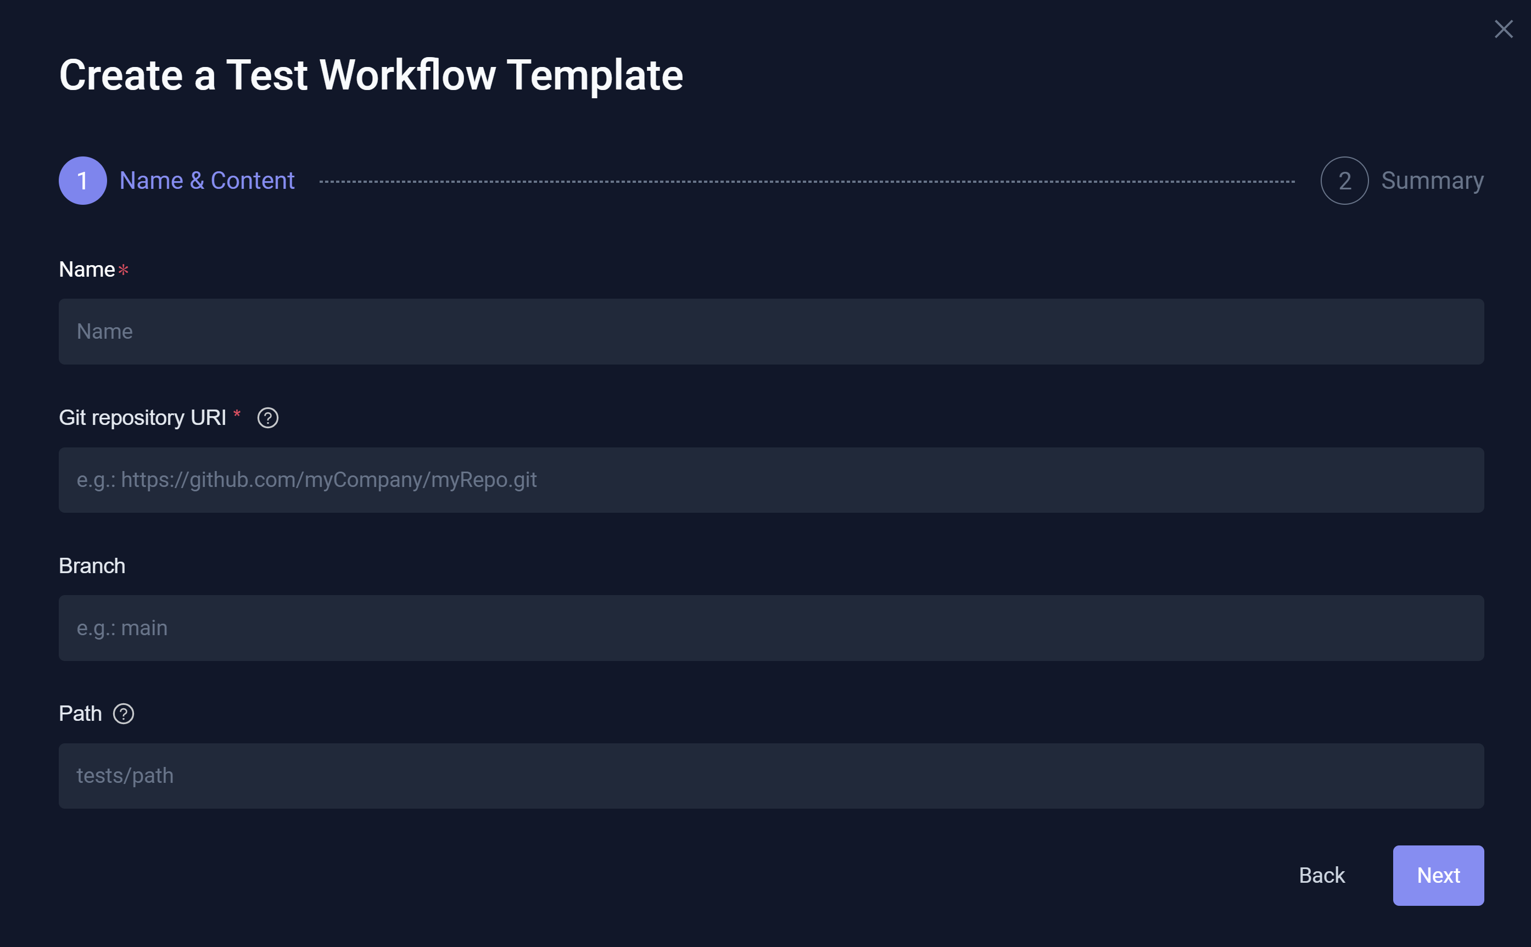Click the step 1 numbered circle
Viewport: 1531px width, 947px height.
82,181
